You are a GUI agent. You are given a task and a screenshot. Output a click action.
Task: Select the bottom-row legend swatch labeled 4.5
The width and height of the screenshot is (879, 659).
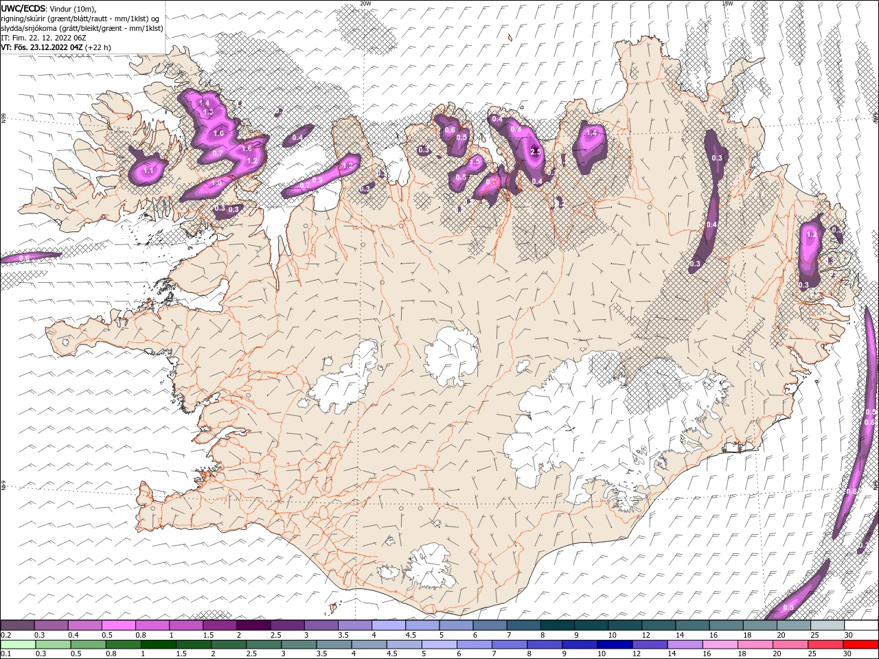(x=404, y=645)
